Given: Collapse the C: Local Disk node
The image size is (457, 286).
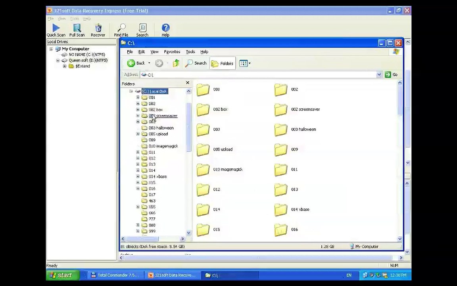Looking at the screenshot, I should (x=131, y=91).
